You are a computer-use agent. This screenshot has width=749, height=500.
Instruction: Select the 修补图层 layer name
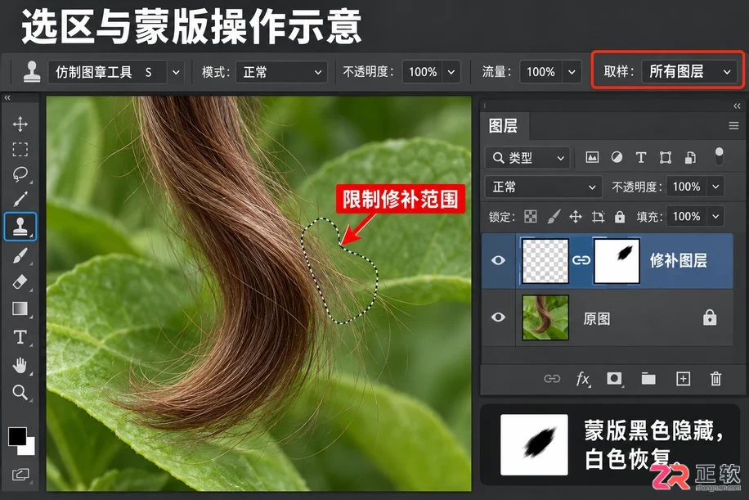(679, 260)
